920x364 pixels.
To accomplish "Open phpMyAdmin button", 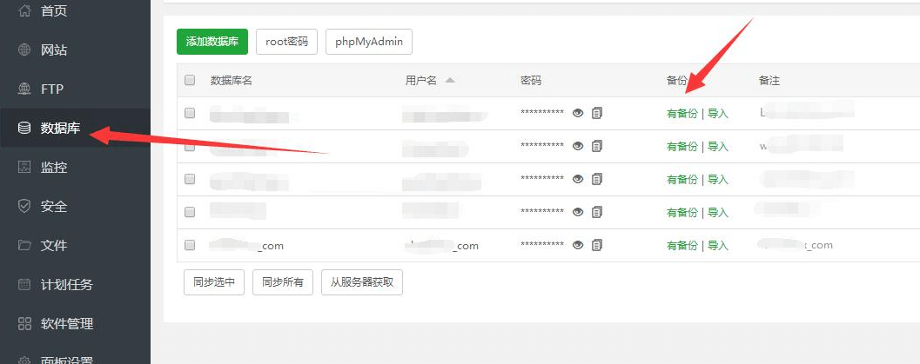I will click(368, 42).
